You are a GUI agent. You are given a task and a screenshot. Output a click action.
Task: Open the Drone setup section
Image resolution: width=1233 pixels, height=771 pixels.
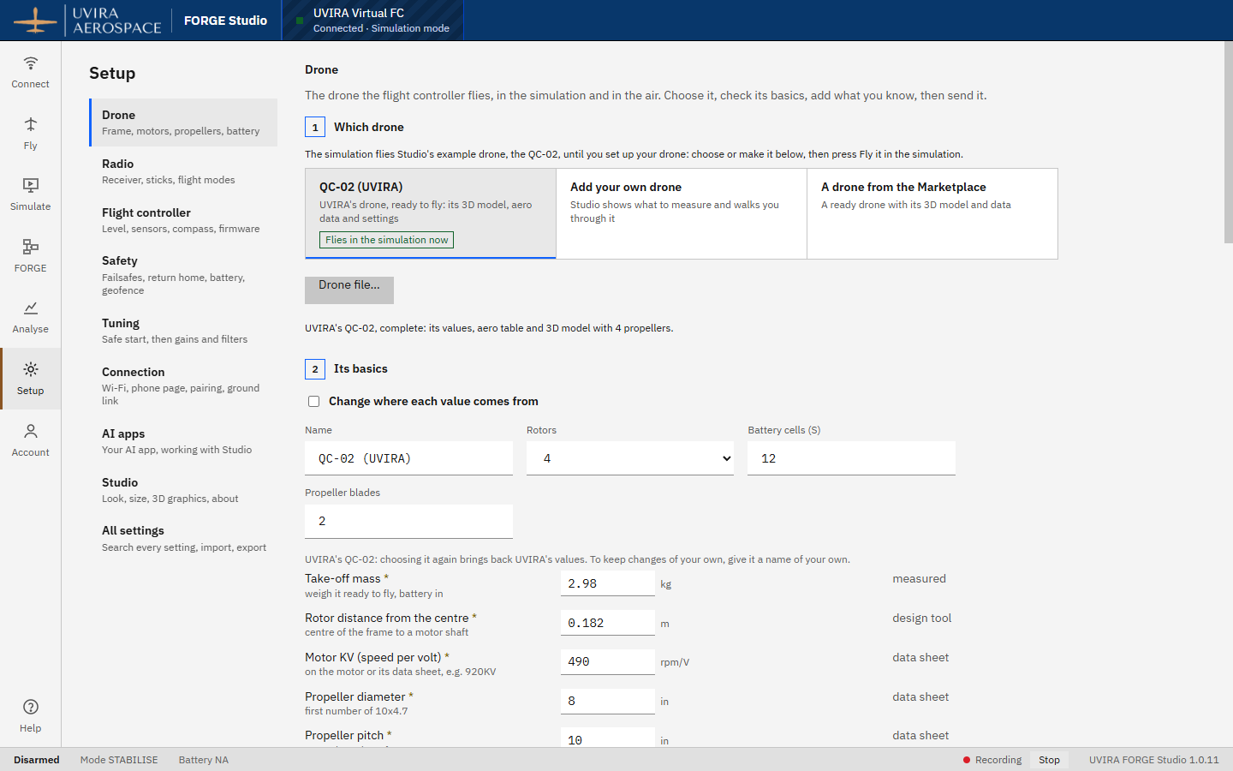[x=183, y=123]
